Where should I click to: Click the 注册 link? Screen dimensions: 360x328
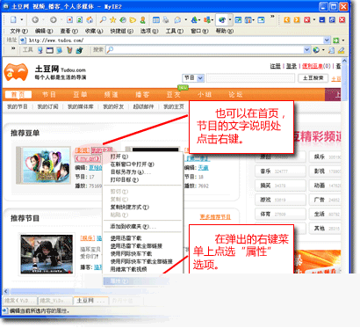[275, 66]
